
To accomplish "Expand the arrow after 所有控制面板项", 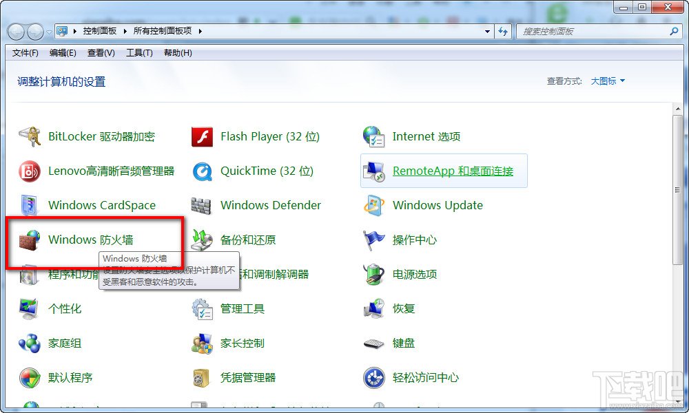I will (200, 31).
